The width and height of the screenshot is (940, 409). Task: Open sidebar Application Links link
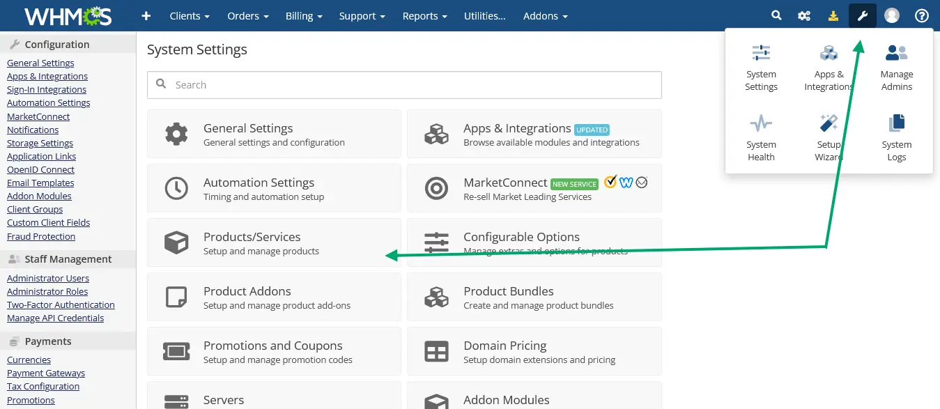point(42,157)
